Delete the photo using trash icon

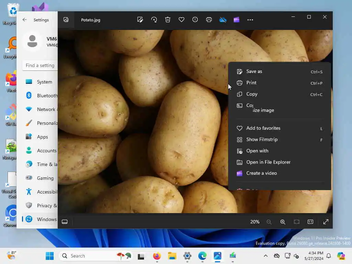[168, 20]
